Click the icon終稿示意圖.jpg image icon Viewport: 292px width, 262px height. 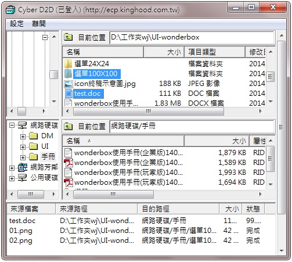pos(69,84)
